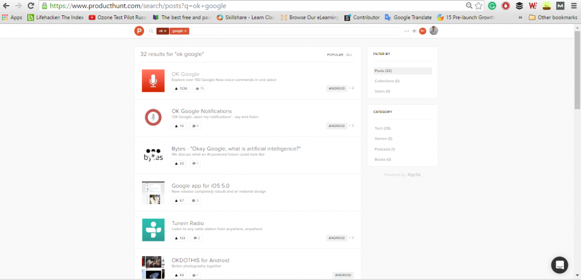Open the dark M extension icon
This screenshot has height=280, width=581.
click(560, 6)
